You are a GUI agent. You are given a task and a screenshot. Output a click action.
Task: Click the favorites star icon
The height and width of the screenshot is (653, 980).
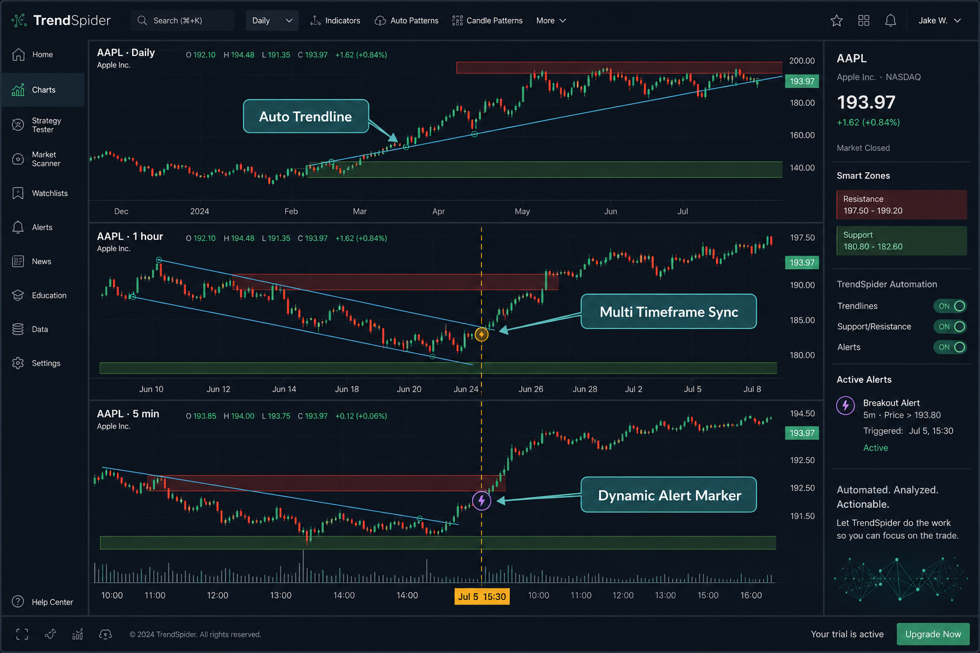click(836, 20)
